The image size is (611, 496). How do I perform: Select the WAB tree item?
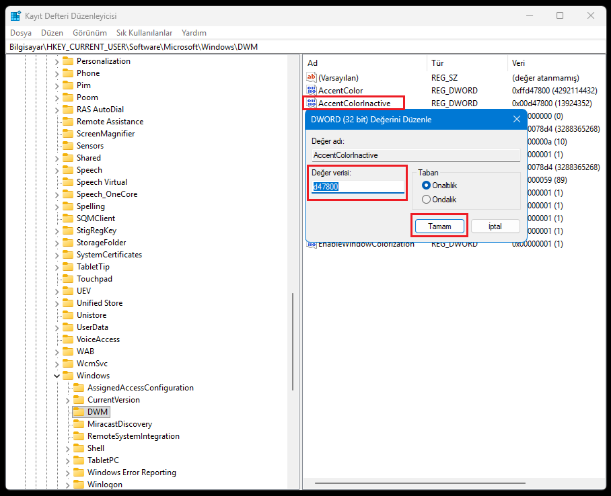[x=85, y=352]
